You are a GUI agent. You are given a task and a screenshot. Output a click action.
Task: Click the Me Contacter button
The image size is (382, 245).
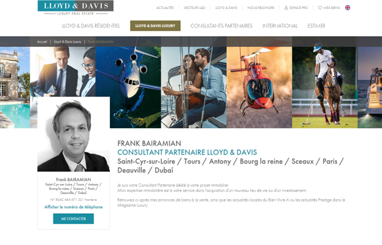tap(73, 219)
